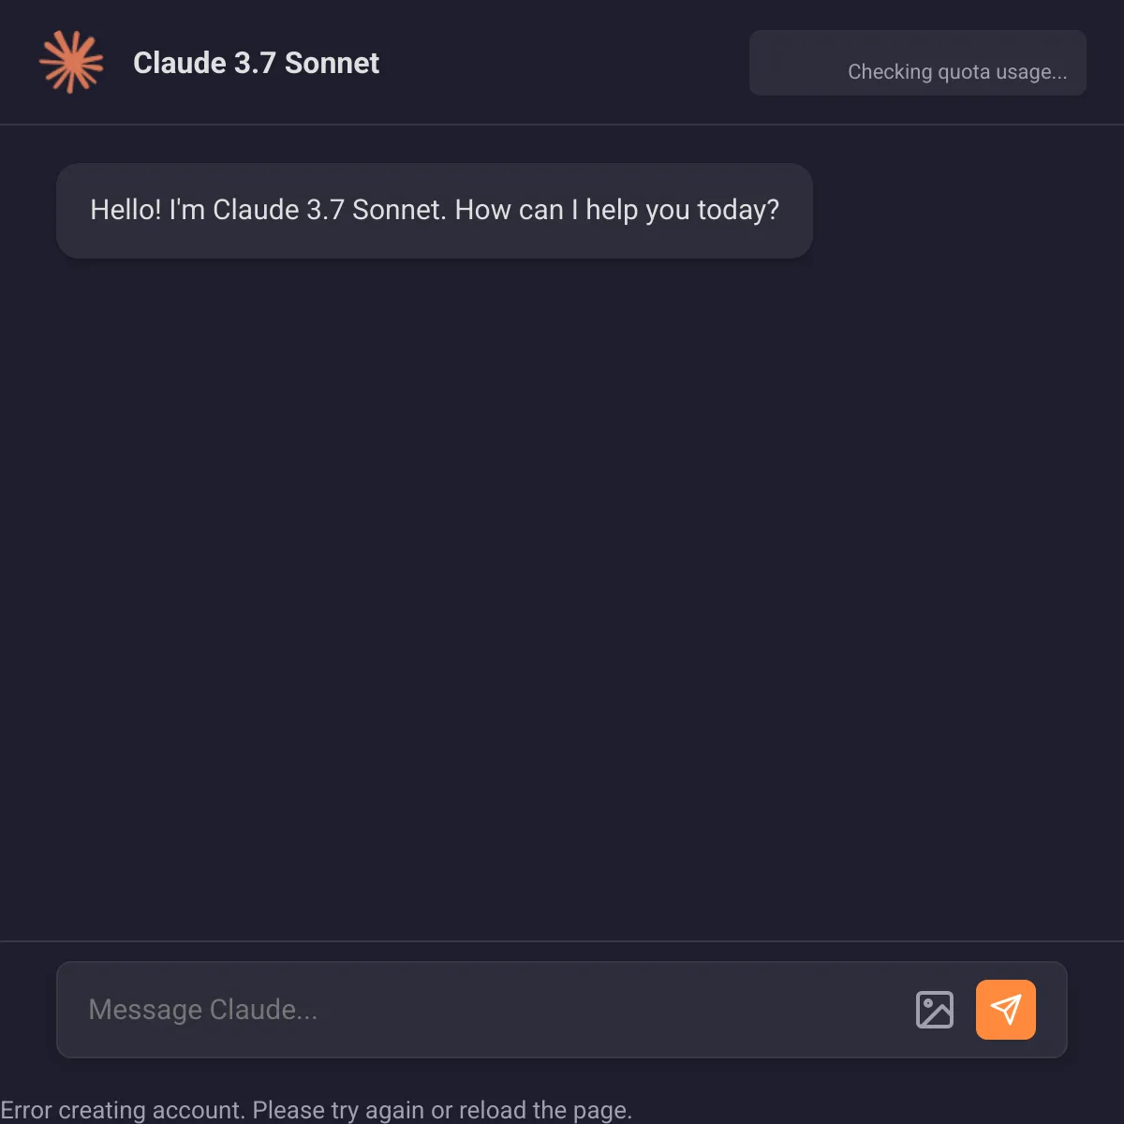Click the orange send button background
This screenshot has width=1124, height=1124.
coord(1006,1010)
